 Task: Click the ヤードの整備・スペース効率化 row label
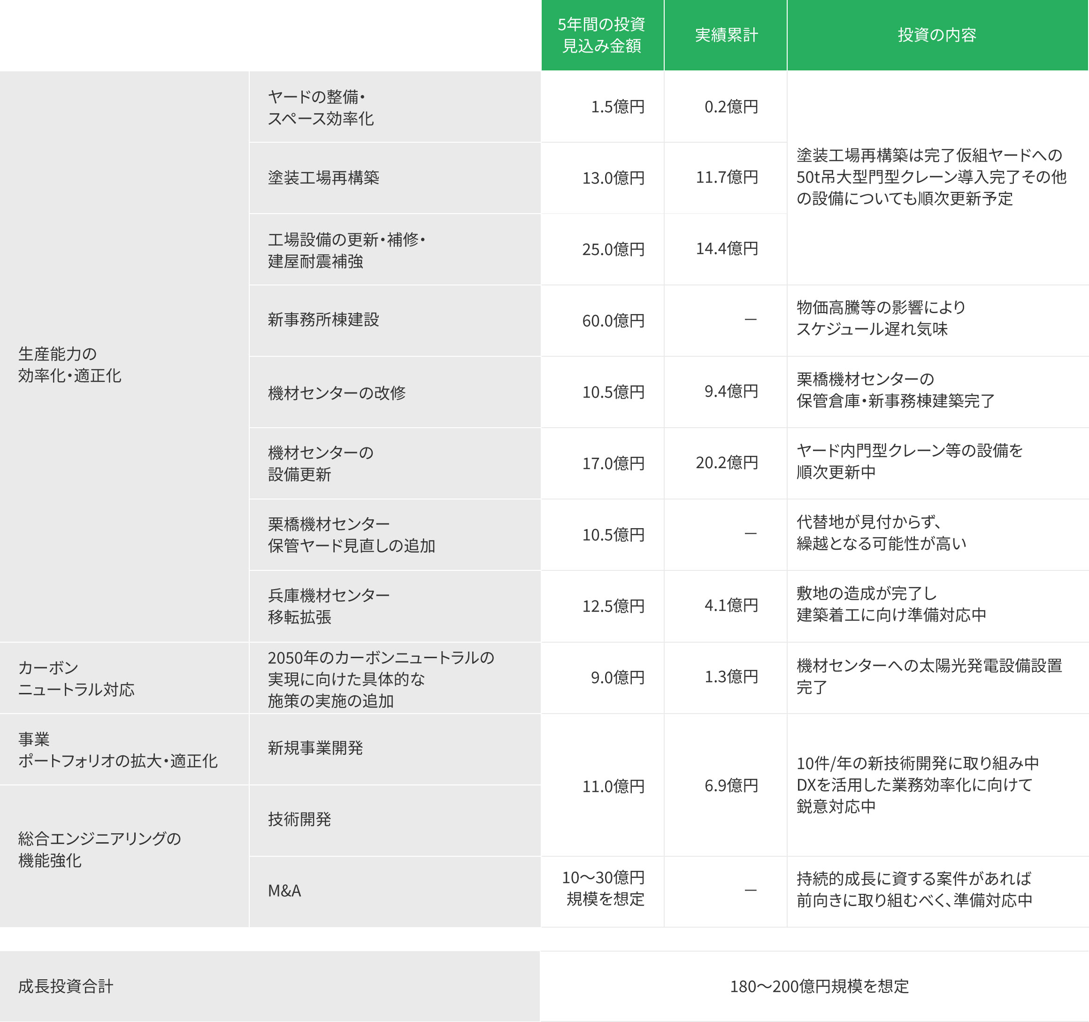(321, 108)
